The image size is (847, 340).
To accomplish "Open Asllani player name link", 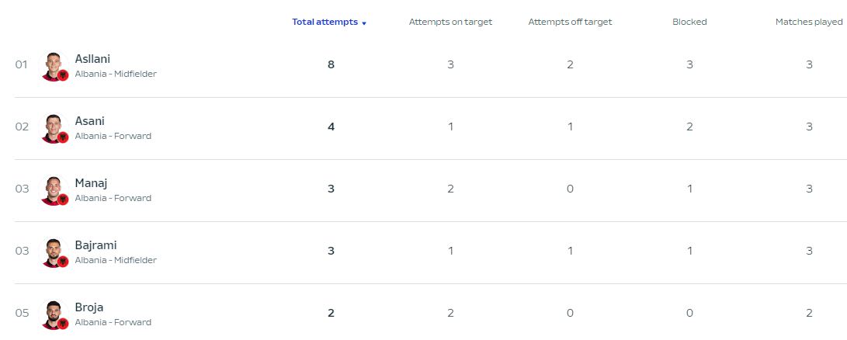I will [x=92, y=59].
